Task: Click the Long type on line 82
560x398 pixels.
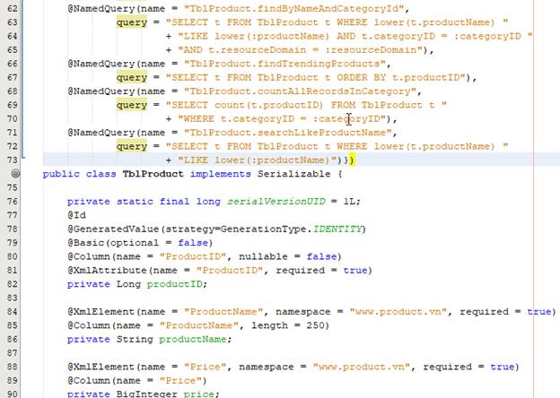Action: coord(128,284)
